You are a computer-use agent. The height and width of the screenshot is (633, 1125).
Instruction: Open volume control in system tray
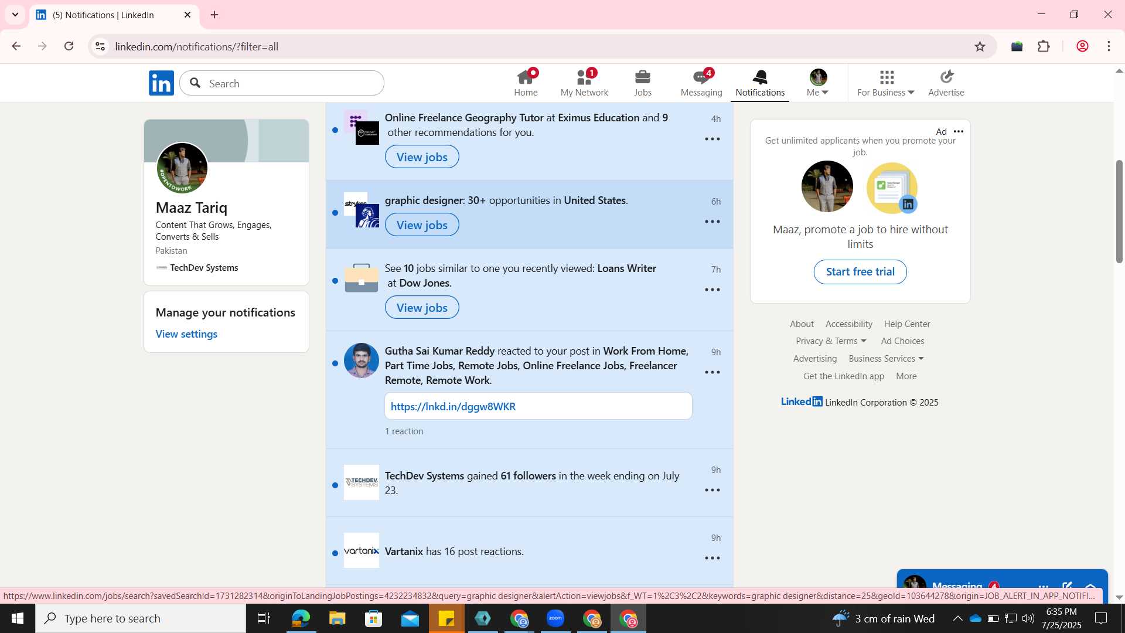coord(1028,618)
